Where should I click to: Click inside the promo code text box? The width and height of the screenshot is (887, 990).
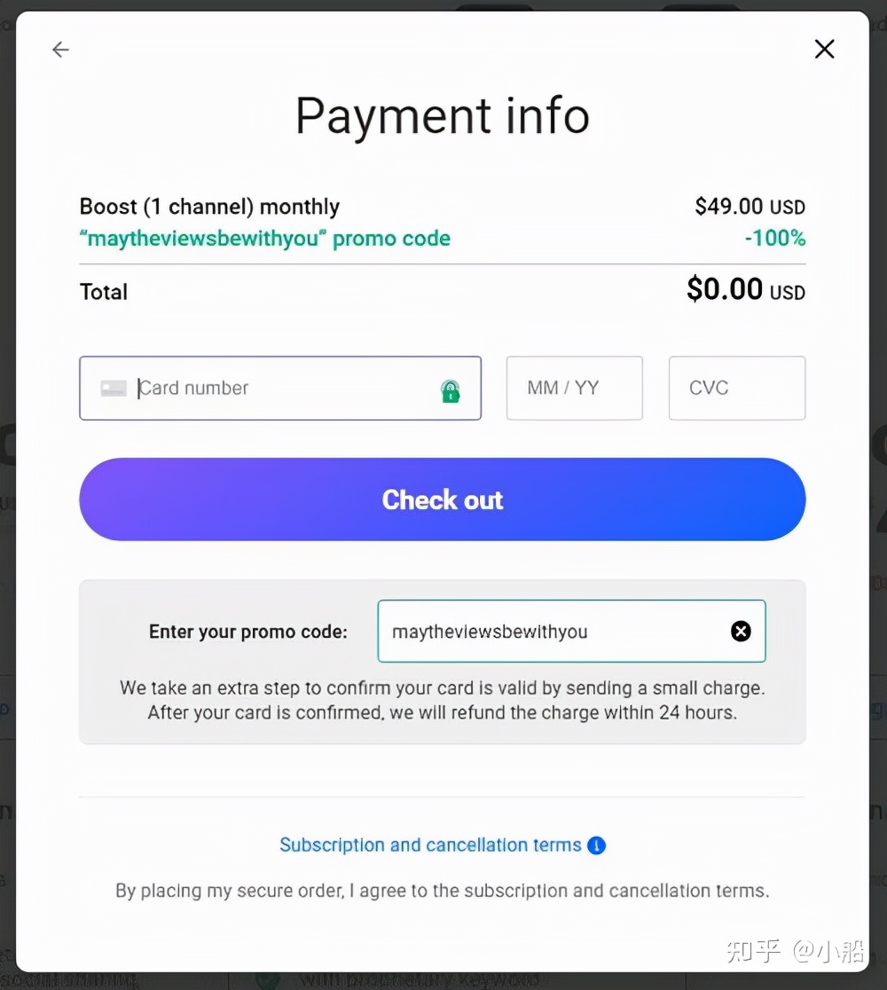pyautogui.click(x=550, y=632)
